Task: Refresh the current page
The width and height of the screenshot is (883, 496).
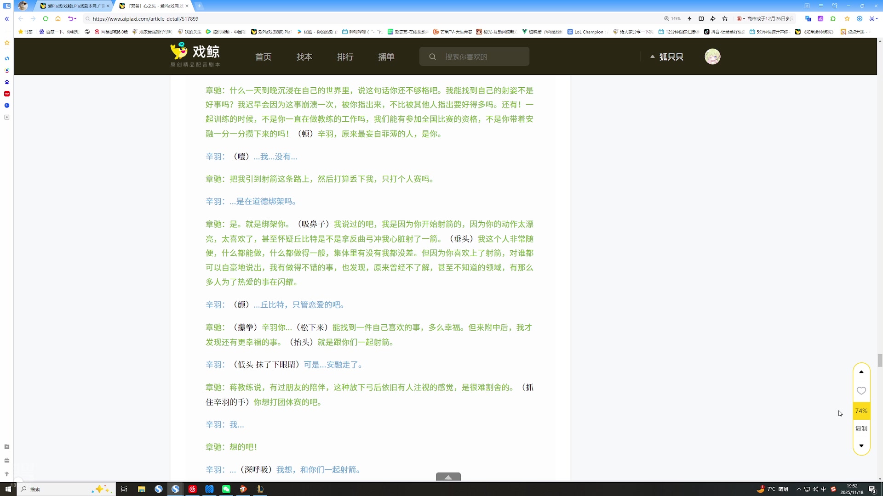Action: pyautogui.click(x=46, y=19)
